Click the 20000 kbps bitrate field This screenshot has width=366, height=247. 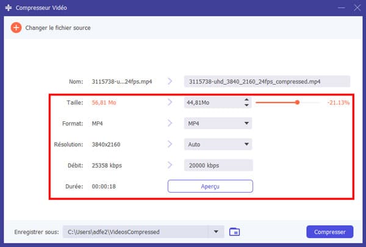(218, 165)
